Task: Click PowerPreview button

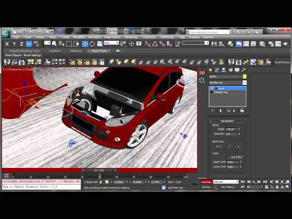Action: (x=282, y=62)
